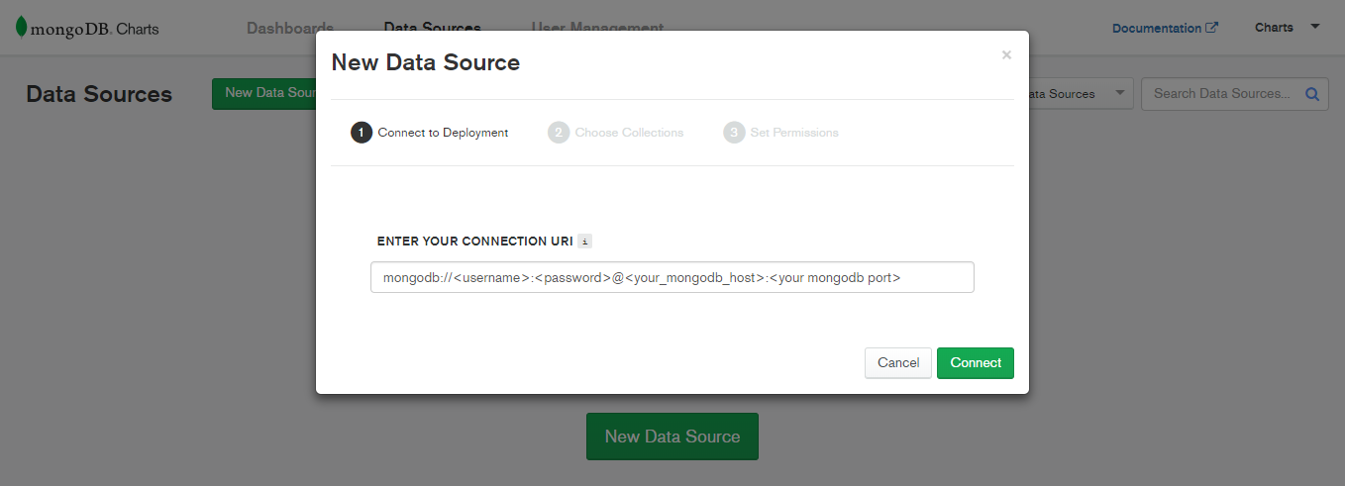Focus the Search Data Sources box
Image resolution: width=1345 pixels, height=486 pixels.
(x=1221, y=94)
